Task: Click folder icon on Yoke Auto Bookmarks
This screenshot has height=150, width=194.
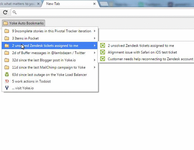Action: [x=5, y=23]
